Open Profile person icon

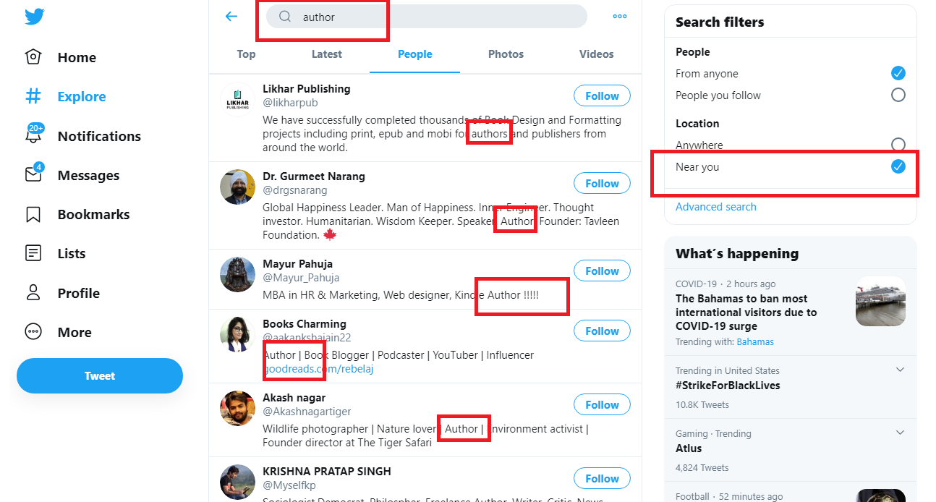(x=33, y=293)
